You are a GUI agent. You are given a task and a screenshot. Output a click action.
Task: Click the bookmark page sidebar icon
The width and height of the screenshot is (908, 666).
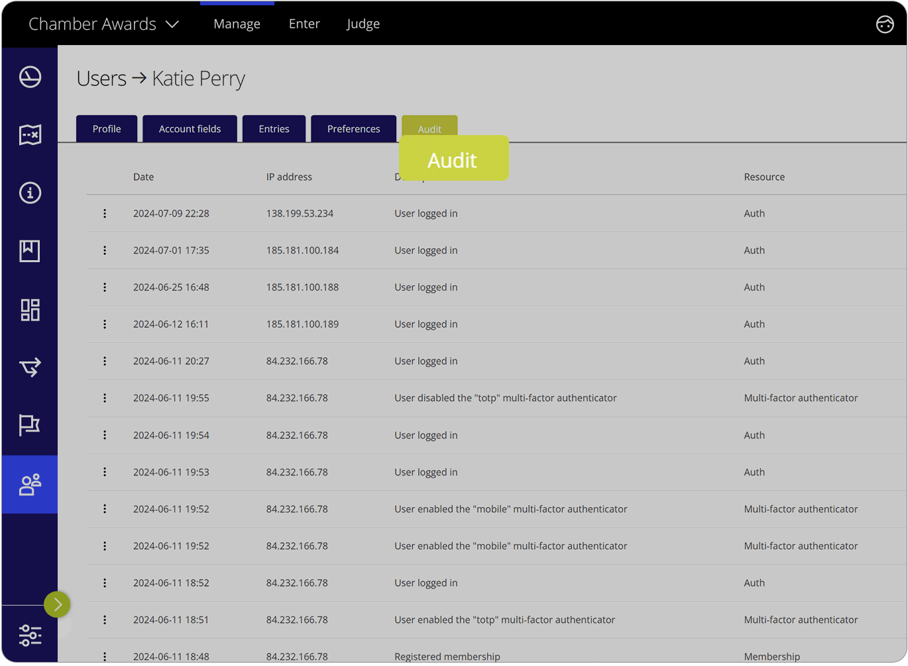click(30, 251)
